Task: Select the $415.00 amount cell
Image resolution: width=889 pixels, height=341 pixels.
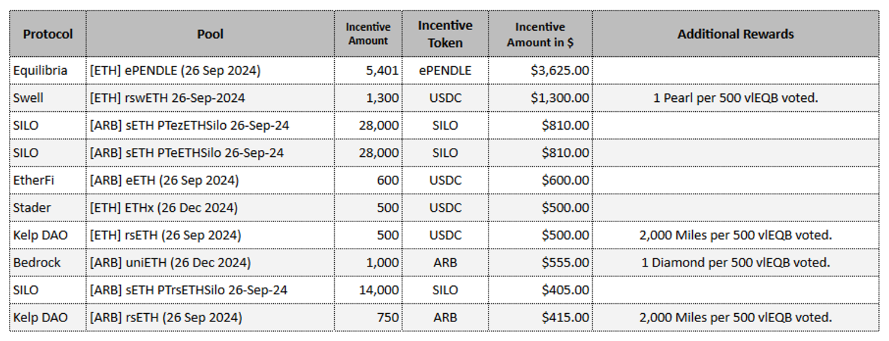Action: [565, 317]
